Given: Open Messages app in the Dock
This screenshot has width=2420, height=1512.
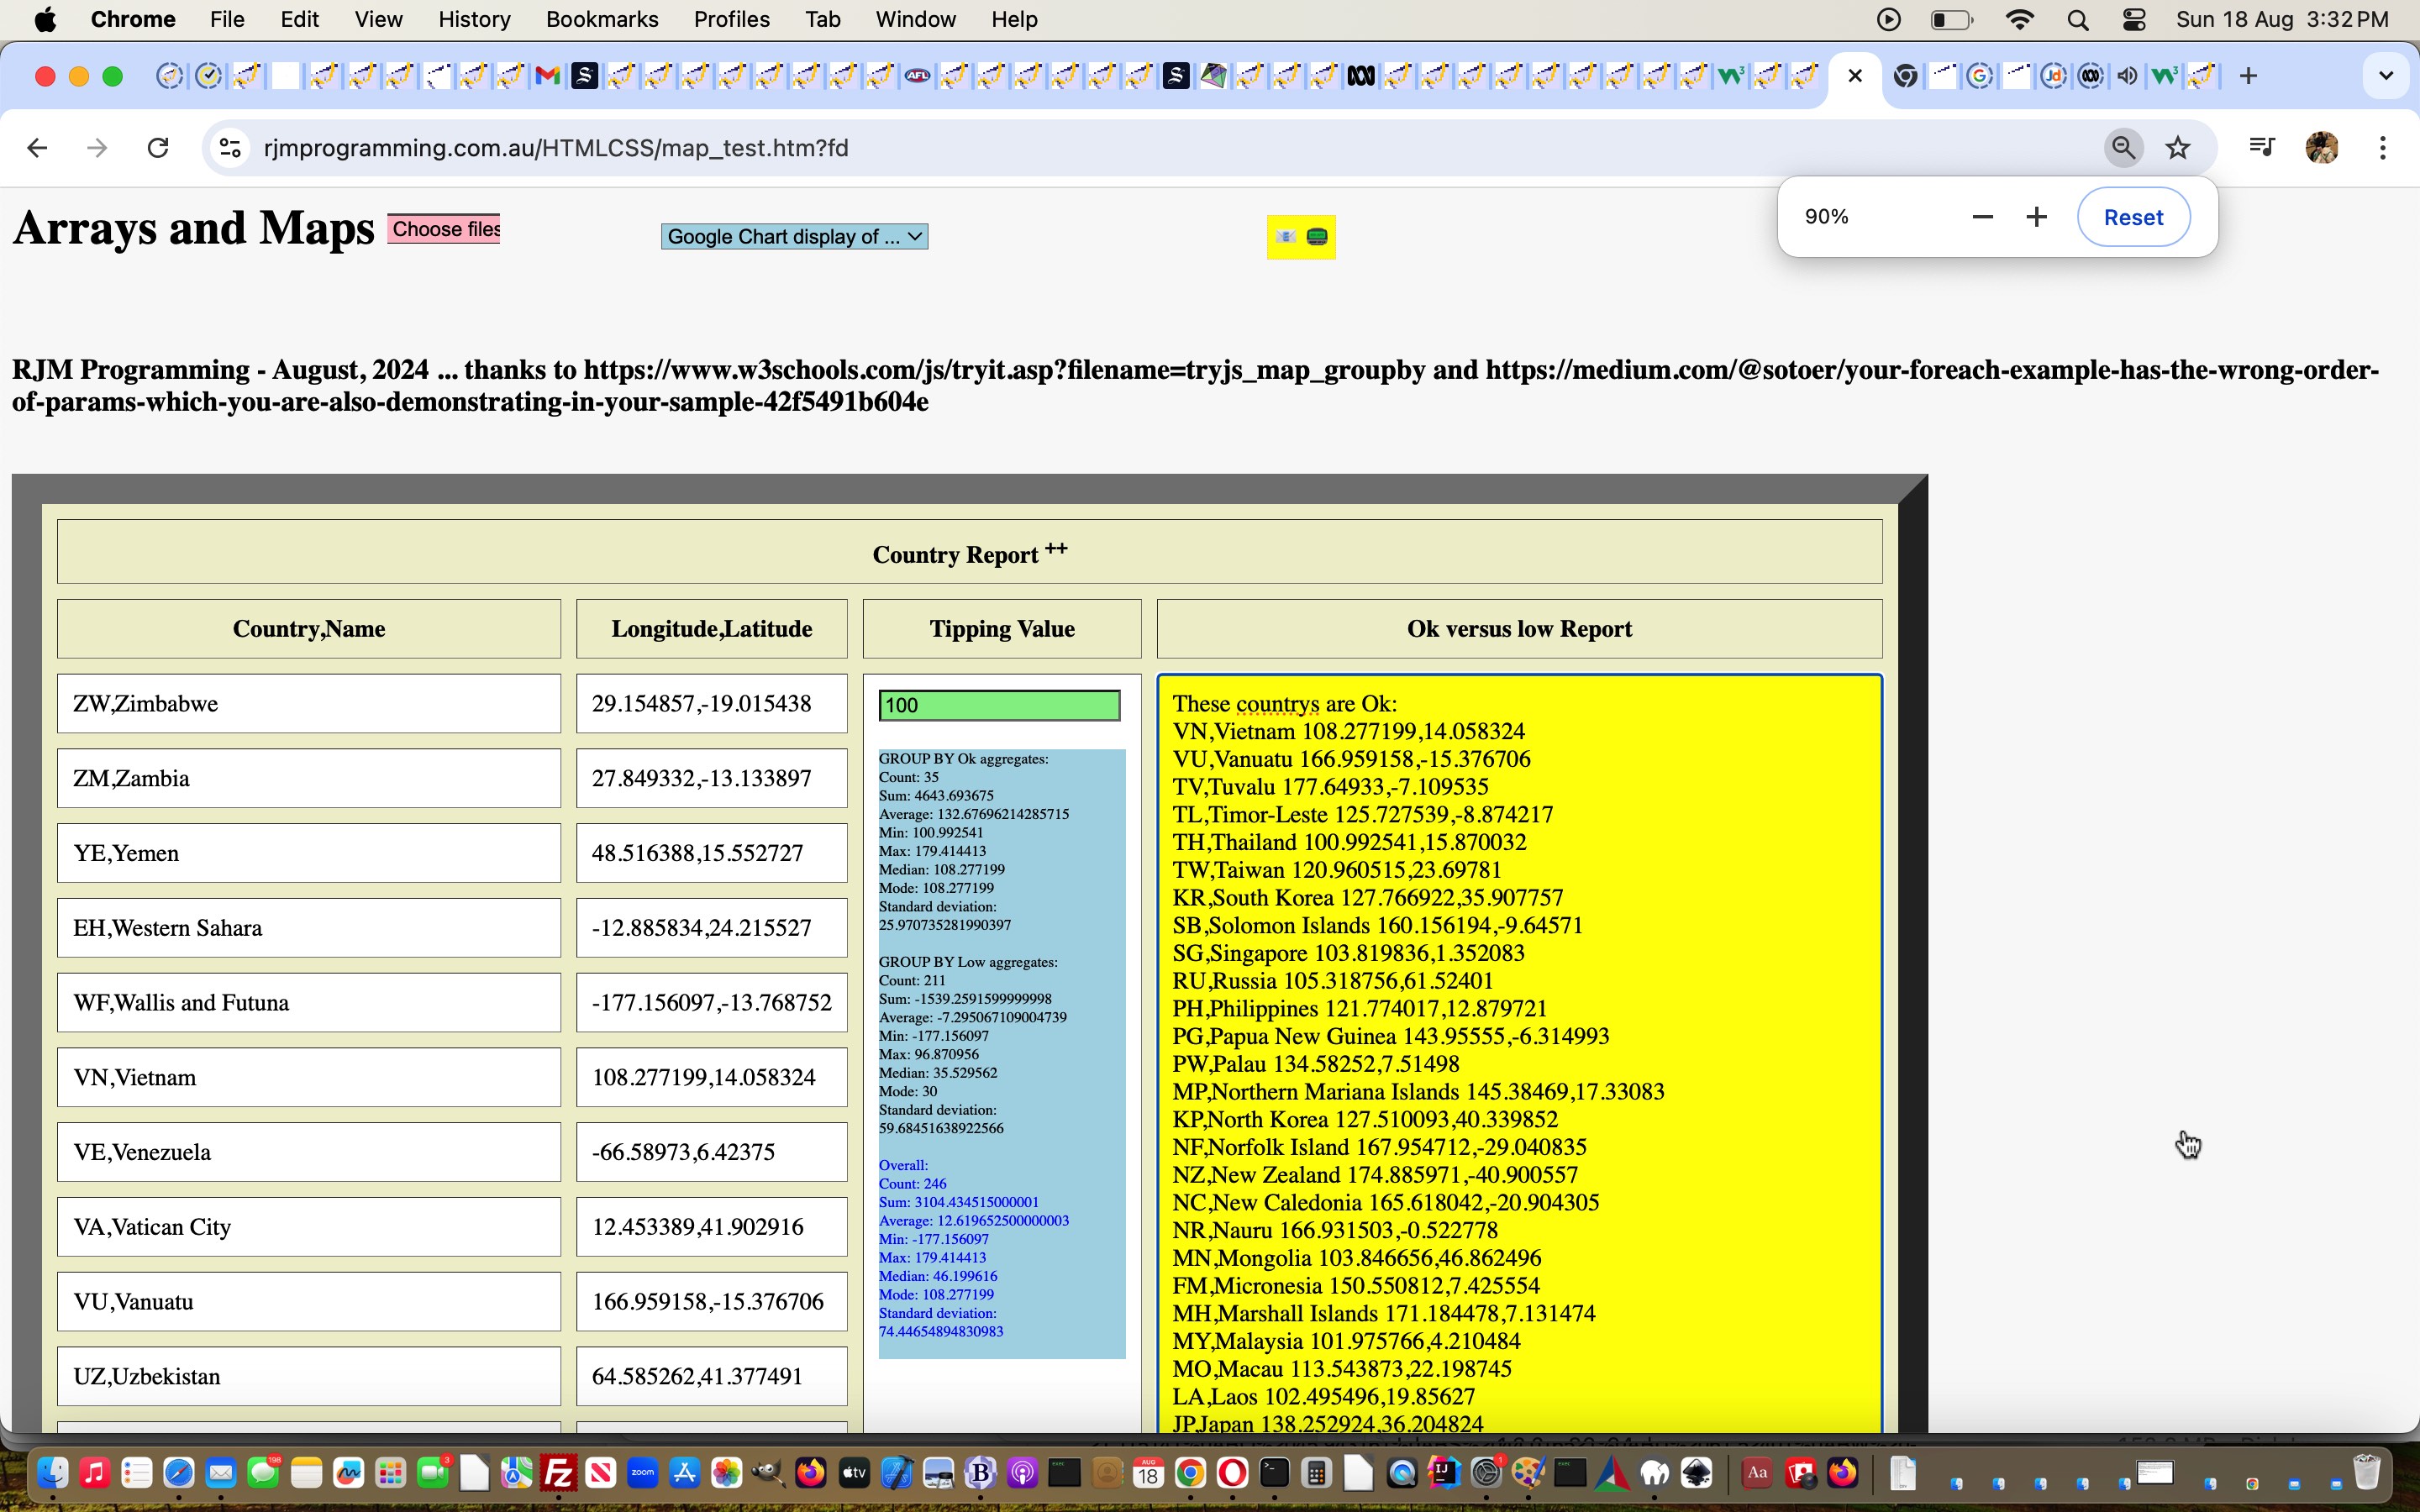Looking at the screenshot, I should pyautogui.click(x=263, y=1473).
